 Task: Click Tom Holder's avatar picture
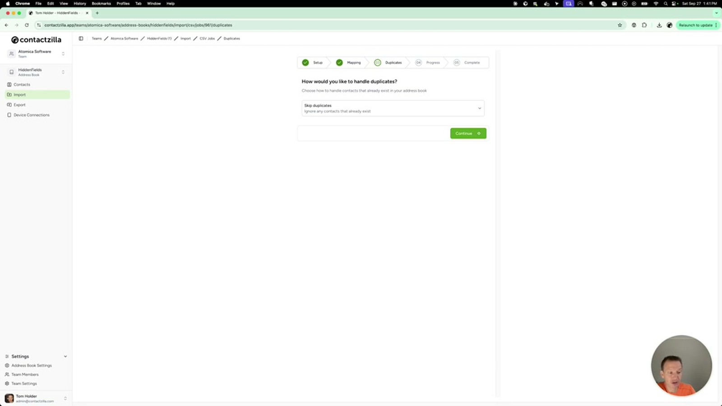pyautogui.click(x=9, y=398)
